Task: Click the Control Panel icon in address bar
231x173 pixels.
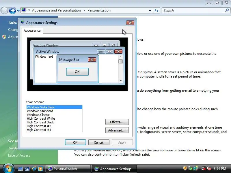Action: (x=24, y=10)
